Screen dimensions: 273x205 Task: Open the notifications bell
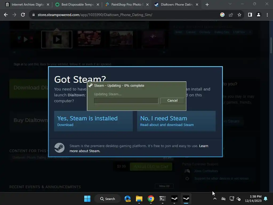[266, 199]
